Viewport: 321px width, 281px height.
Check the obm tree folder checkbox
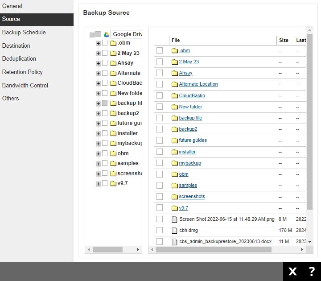point(105,153)
